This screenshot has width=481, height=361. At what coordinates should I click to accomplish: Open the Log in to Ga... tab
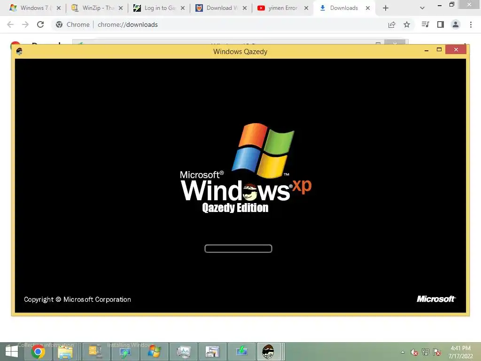coord(159,8)
